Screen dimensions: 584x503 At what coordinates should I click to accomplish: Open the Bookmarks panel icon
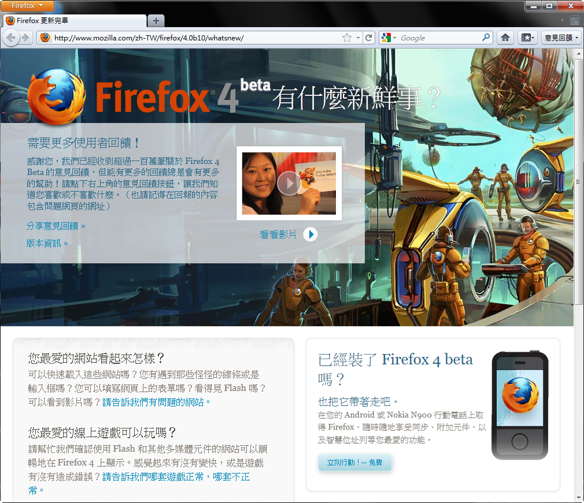pos(524,38)
